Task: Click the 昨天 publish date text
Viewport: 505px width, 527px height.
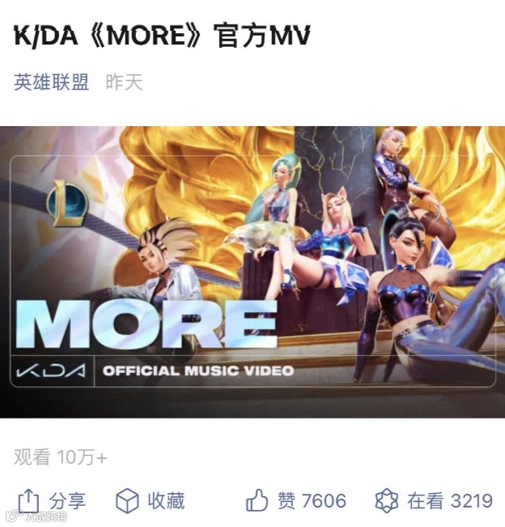Action: point(124,82)
